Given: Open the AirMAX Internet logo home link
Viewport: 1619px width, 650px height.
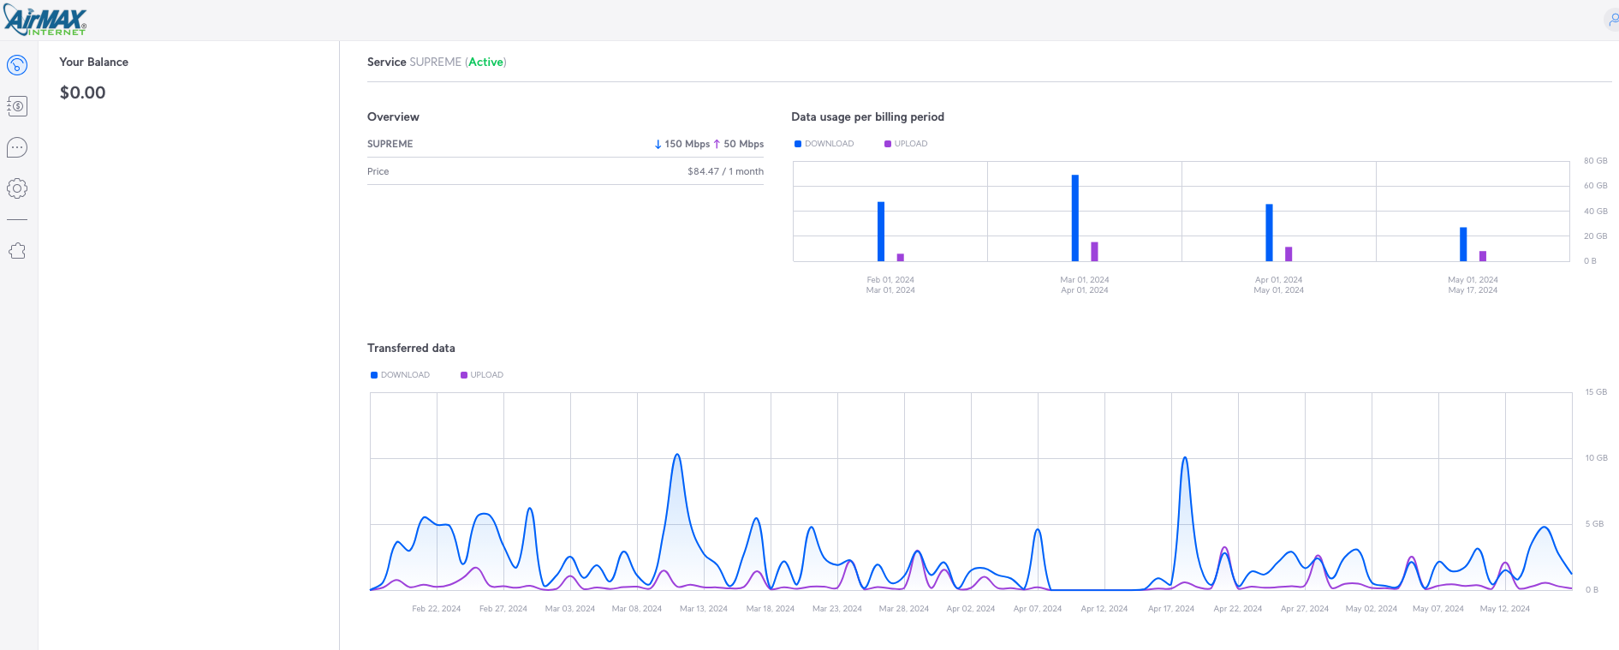Looking at the screenshot, I should click(x=45, y=21).
